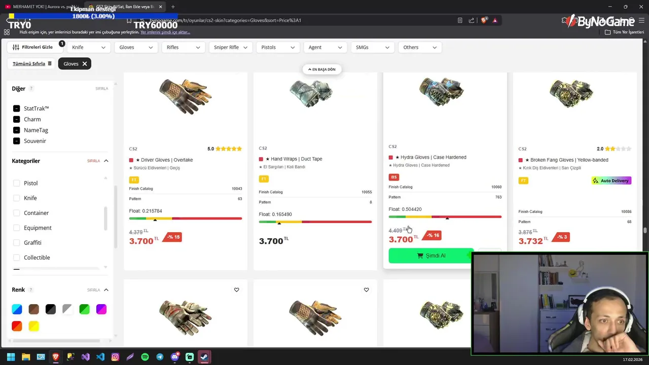The height and width of the screenshot is (365, 649).
Task: Favorite the item with heart icon in first bottom-row card
Action: click(x=236, y=290)
